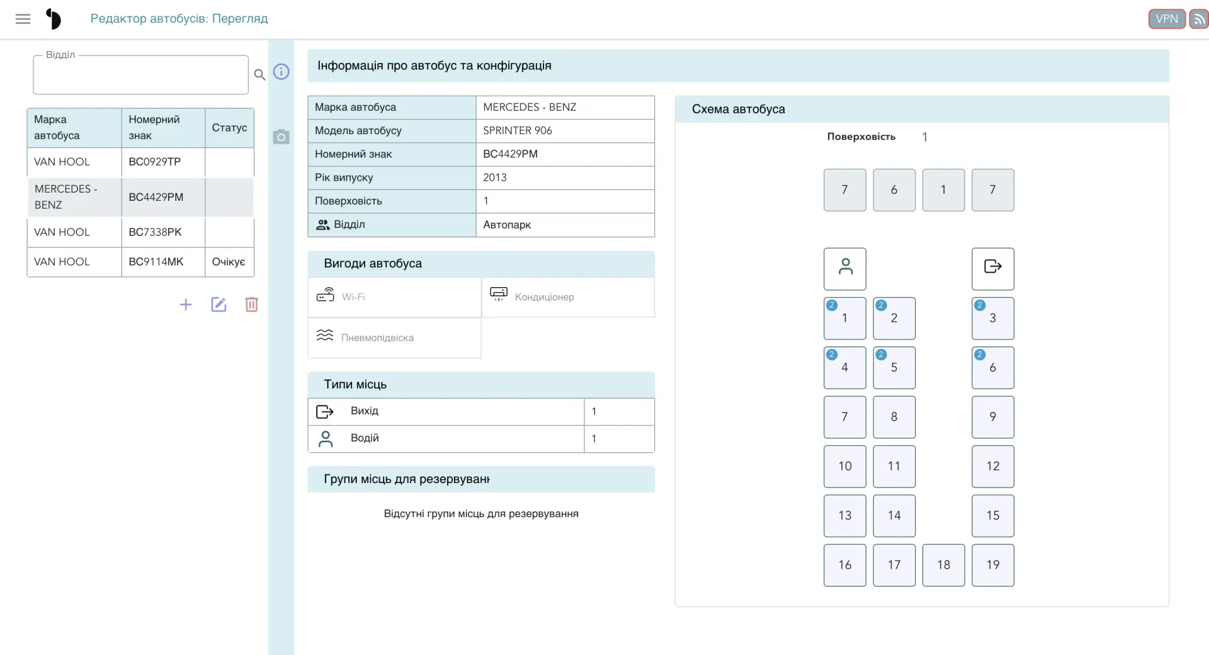Select the driver seat in bus scheme
1209x655 pixels.
pyautogui.click(x=845, y=269)
